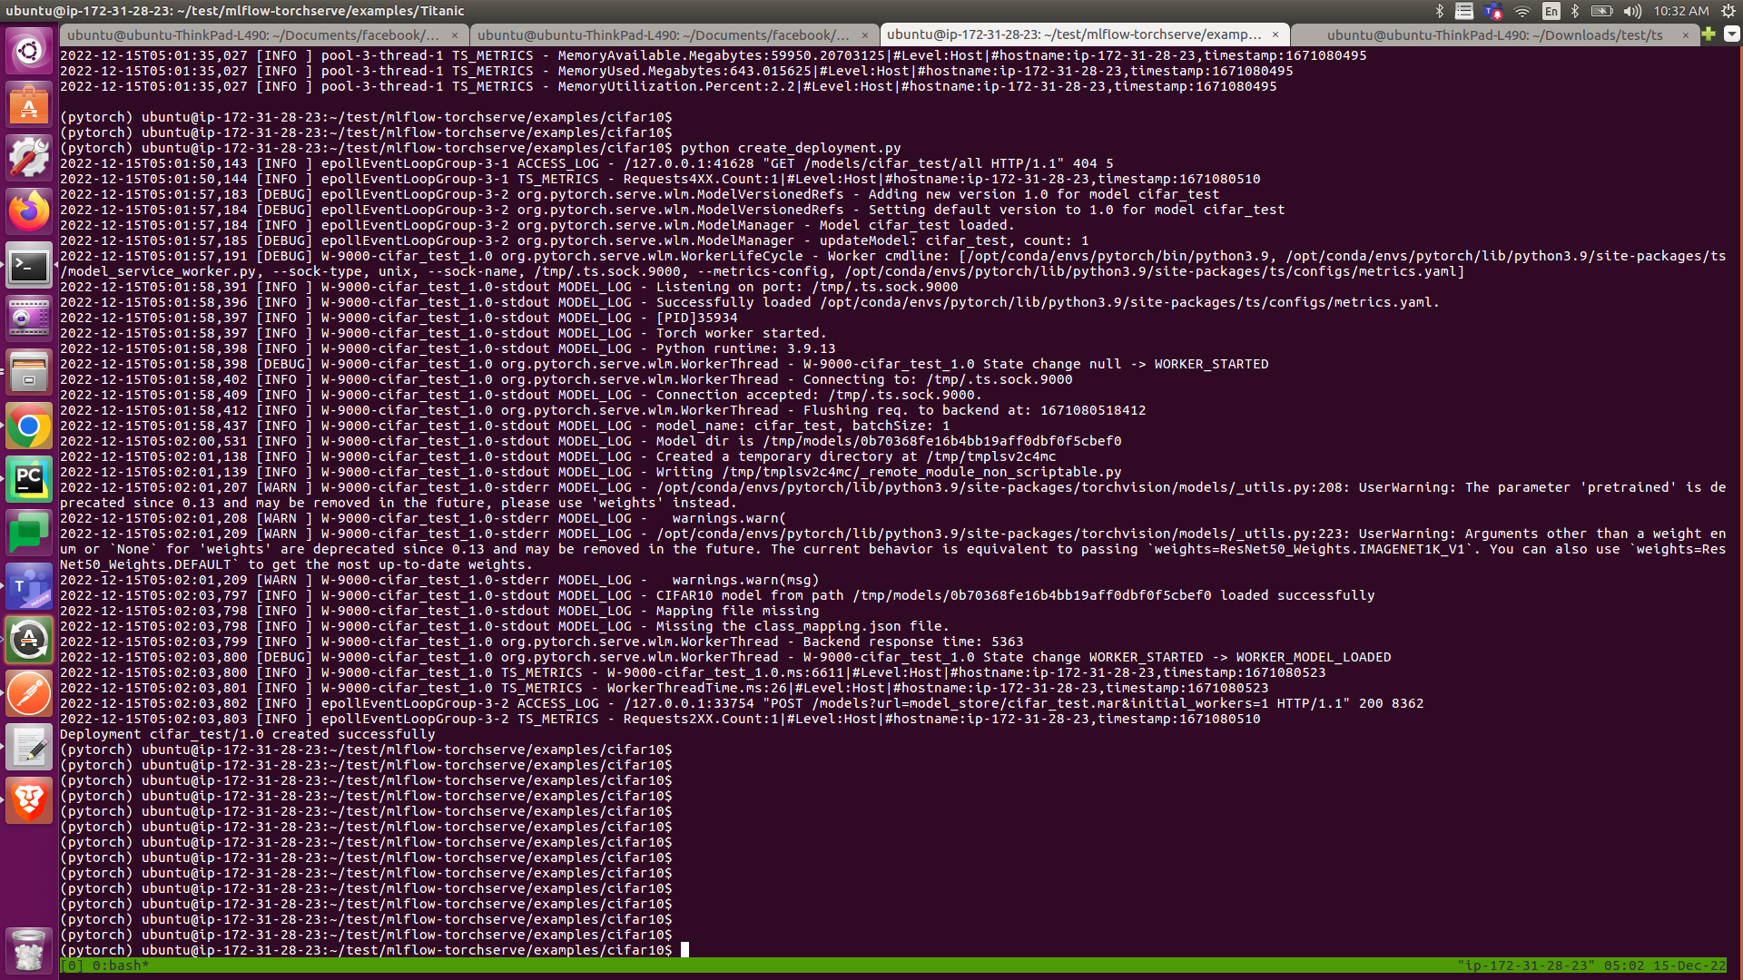
Task: Close the second Documents/facebook terminal tab
Action: point(865,35)
